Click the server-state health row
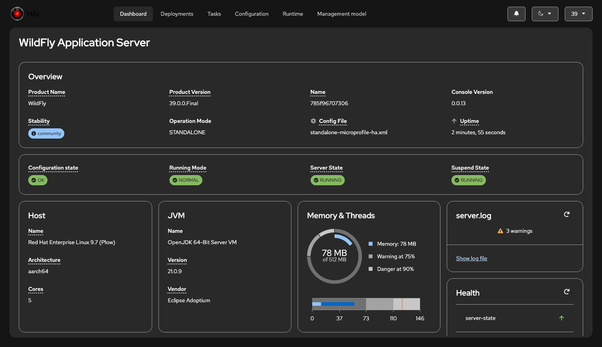The image size is (602, 347). click(515, 318)
